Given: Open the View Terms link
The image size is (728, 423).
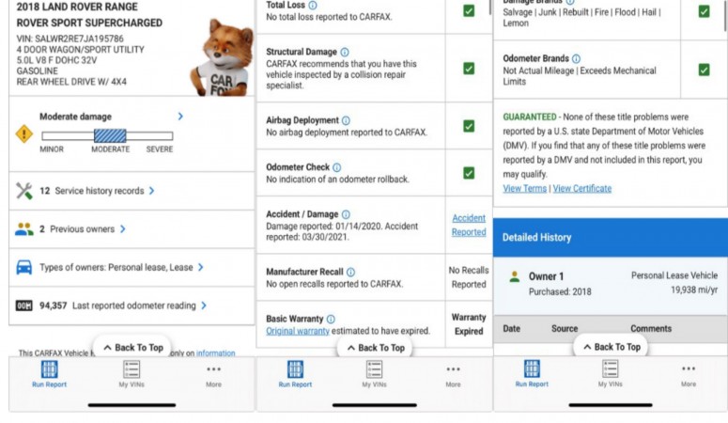Looking at the screenshot, I should pos(525,188).
